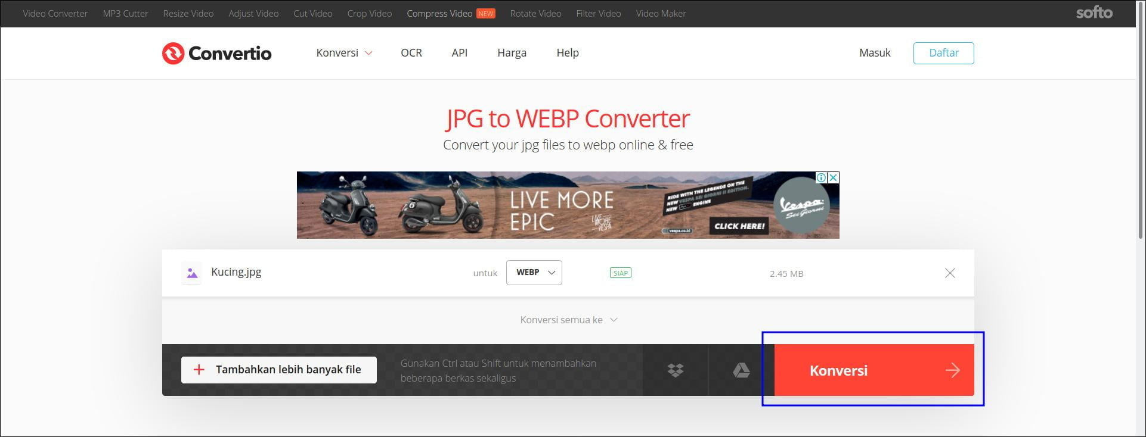Click the Kucing.jpg image file icon
Image resolution: width=1146 pixels, height=437 pixels.
click(x=191, y=273)
